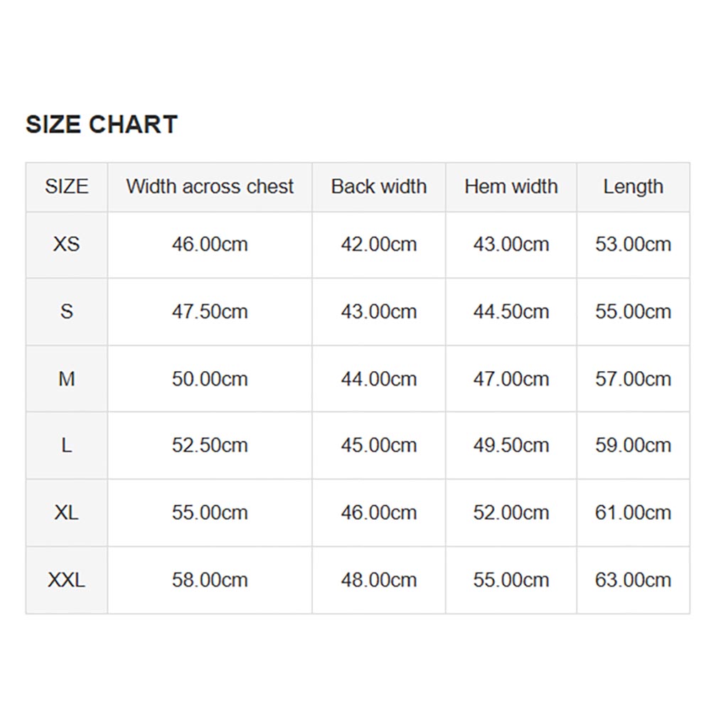Click the Width across chest header
Viewport: 711px width, 711px height.
pos(210,187)
